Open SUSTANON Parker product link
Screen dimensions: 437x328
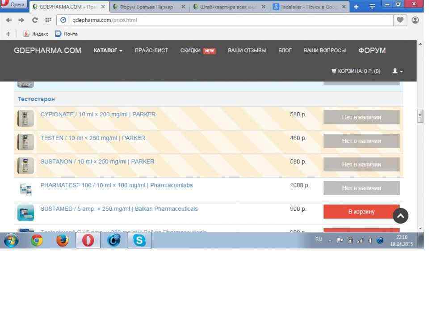pyautogui.click(x=97, y=162)
